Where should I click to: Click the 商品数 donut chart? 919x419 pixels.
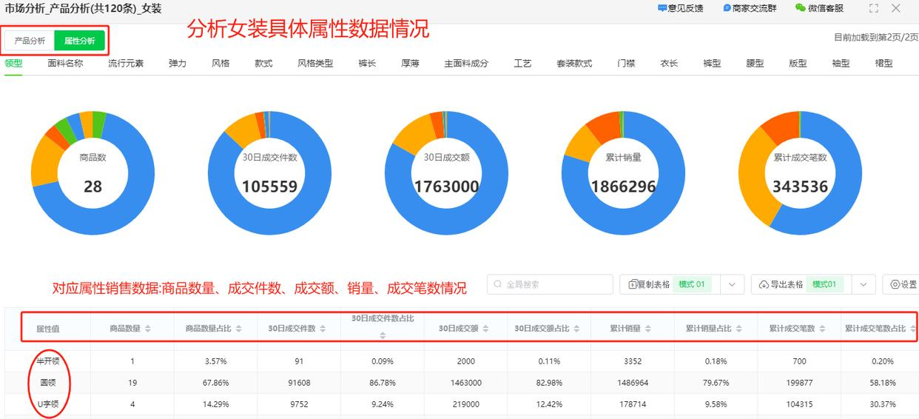point(92,173)
